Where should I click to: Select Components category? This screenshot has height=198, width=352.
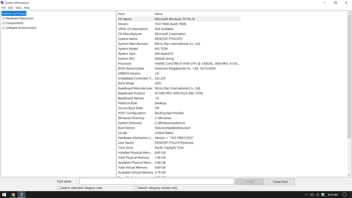click(x=14, y=23)
